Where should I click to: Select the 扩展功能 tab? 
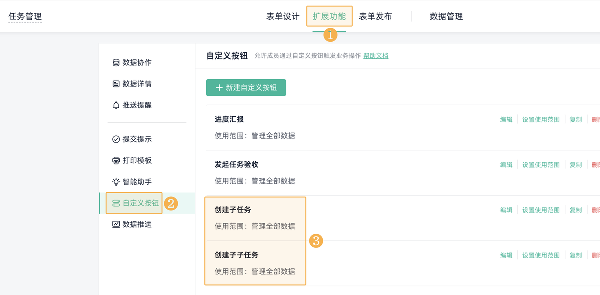click(329, 16)
